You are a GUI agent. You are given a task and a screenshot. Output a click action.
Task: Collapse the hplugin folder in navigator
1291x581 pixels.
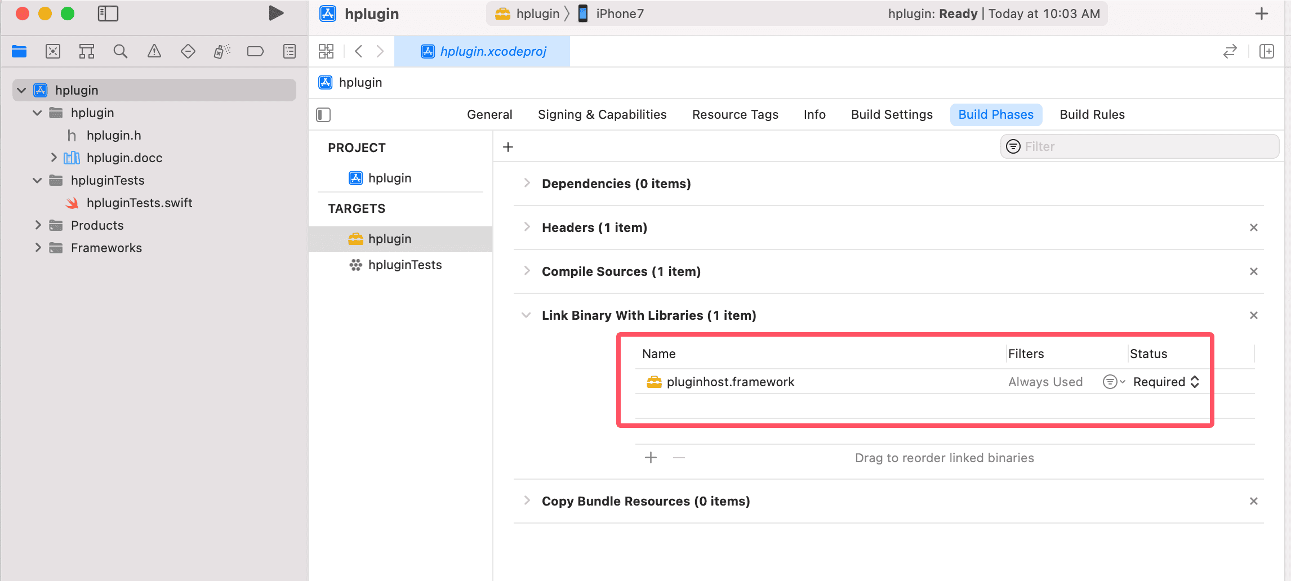click(x=37, y=113)
